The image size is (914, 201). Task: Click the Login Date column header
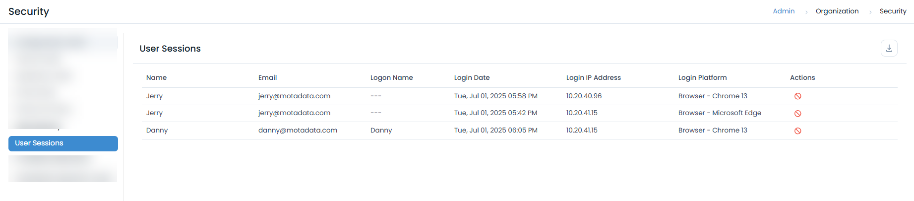pyautogui.click(x=472, y=77)
